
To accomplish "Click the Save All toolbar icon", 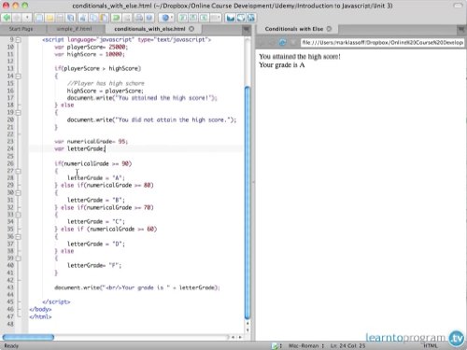I will click(x=71, y=18).
